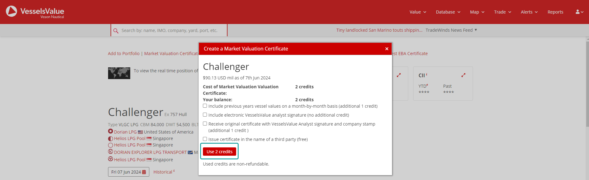Viewport: 589px width, 180px height.
Task: Click the page vertical scrollbar
Action: tap(587, 85)
